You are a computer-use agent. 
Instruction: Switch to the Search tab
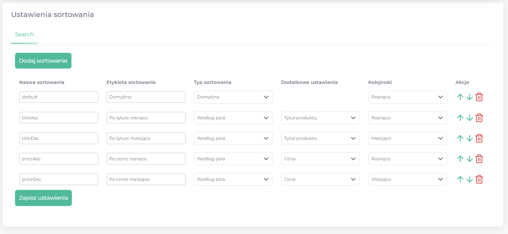(24, 35)
